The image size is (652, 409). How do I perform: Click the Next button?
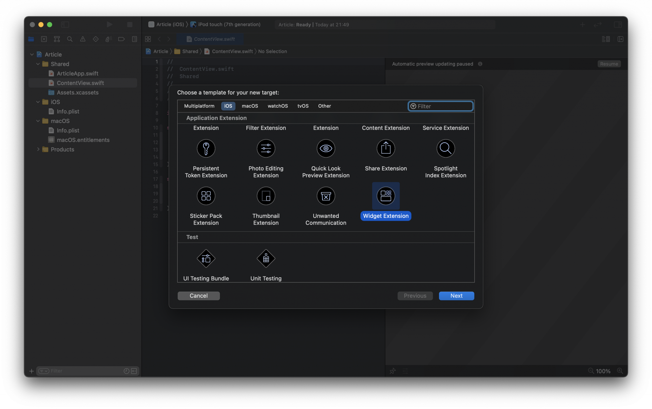[456, 296]
